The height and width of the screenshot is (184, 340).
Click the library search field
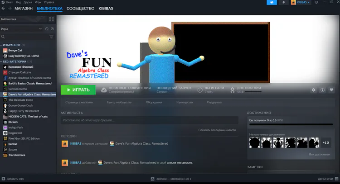(x=24, y=37)
